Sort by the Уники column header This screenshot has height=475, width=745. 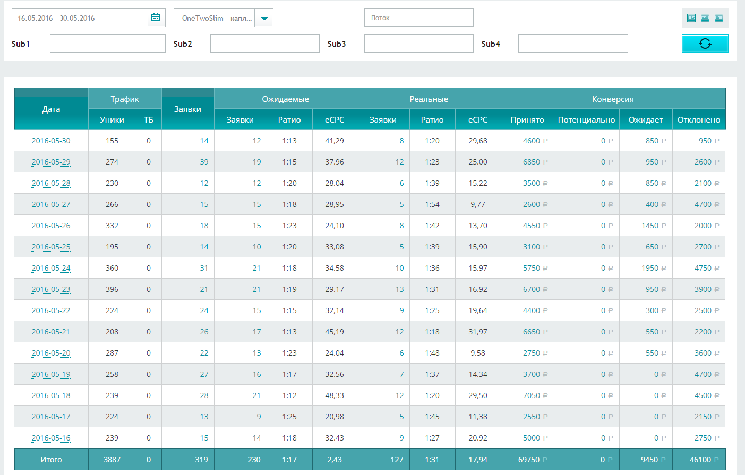pyautogui.click(x=112, y=119)
